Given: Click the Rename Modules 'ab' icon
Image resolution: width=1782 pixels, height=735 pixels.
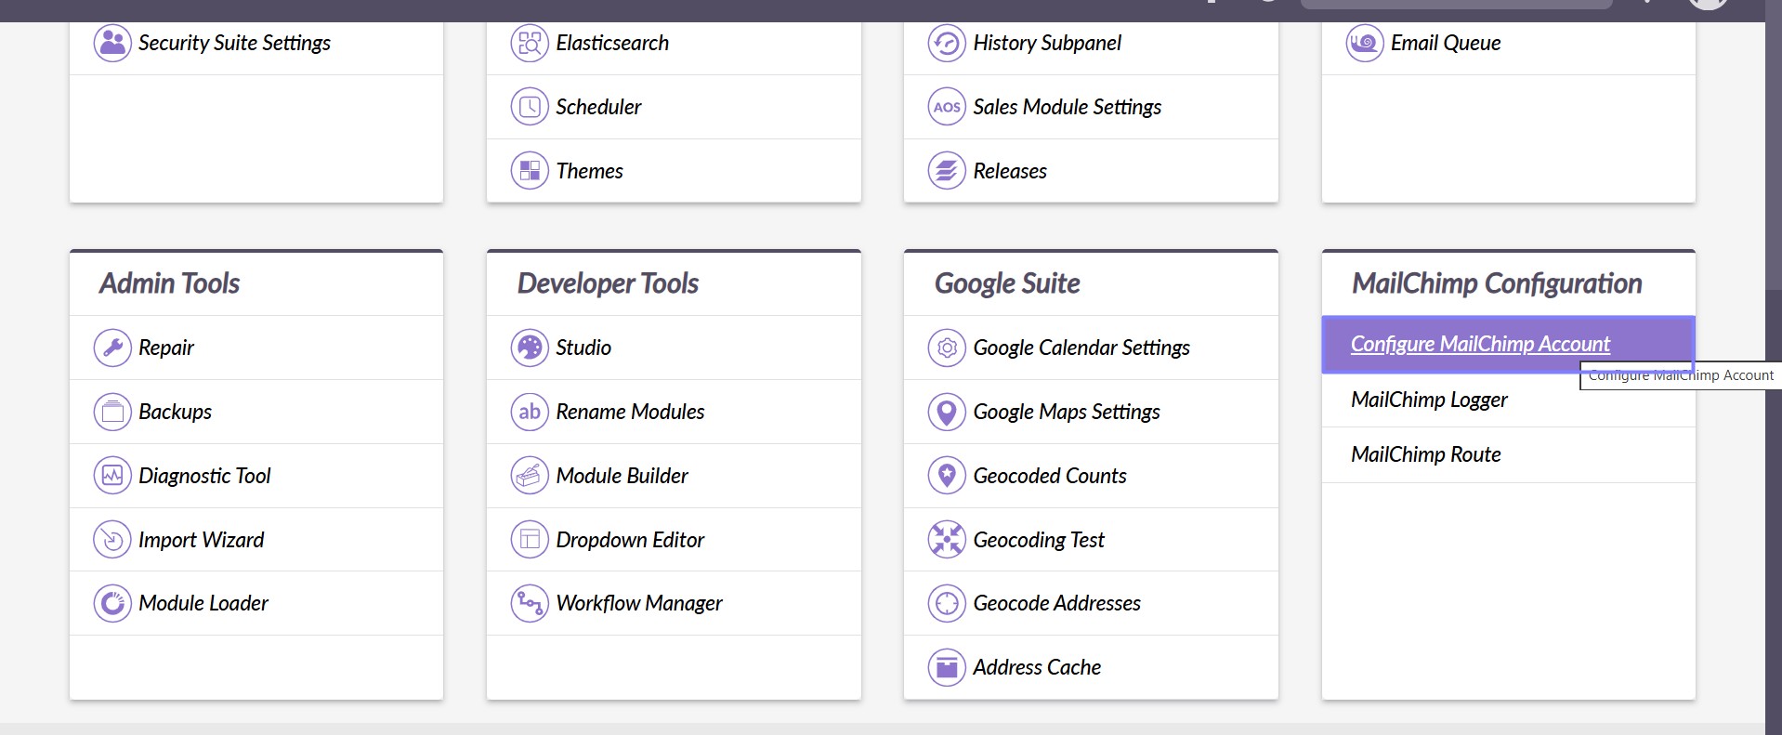Looking at the screenshot, I should (x=530, y=412).
